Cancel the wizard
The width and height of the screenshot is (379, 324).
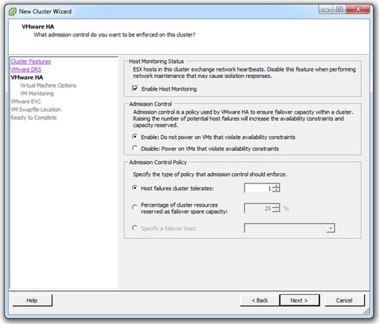pos(344,300)
